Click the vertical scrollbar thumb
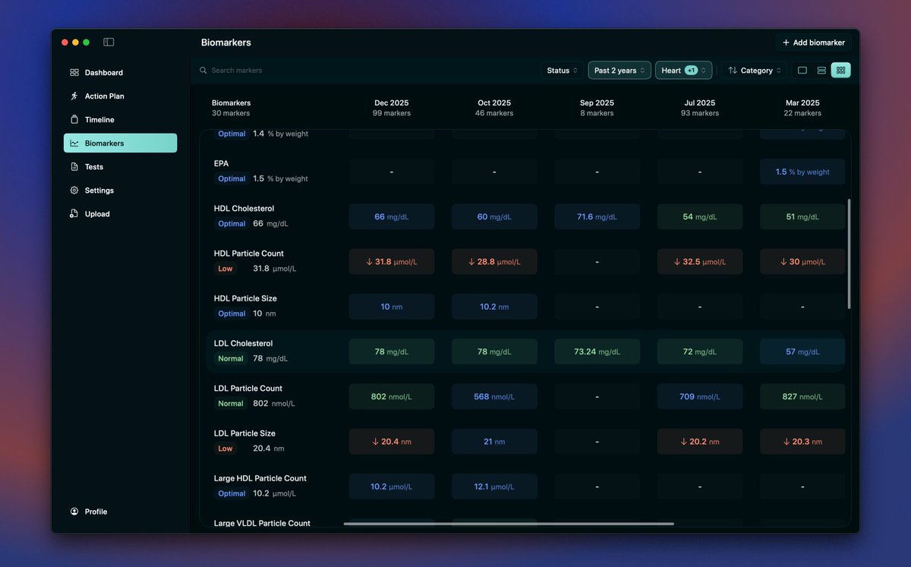Screen dimensions: 911x567 click(x=849, y=254)
